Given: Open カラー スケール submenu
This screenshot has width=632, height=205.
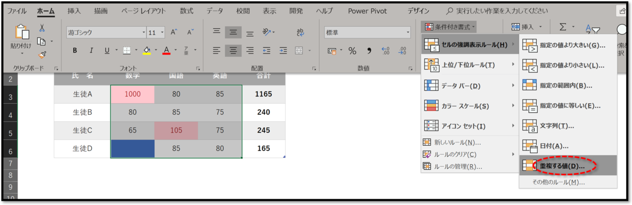Looking at the screenshot, I should point(470,106).
